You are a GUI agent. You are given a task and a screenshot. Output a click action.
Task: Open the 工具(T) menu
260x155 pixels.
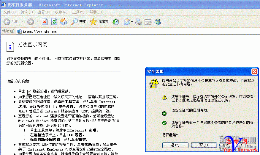78,12
